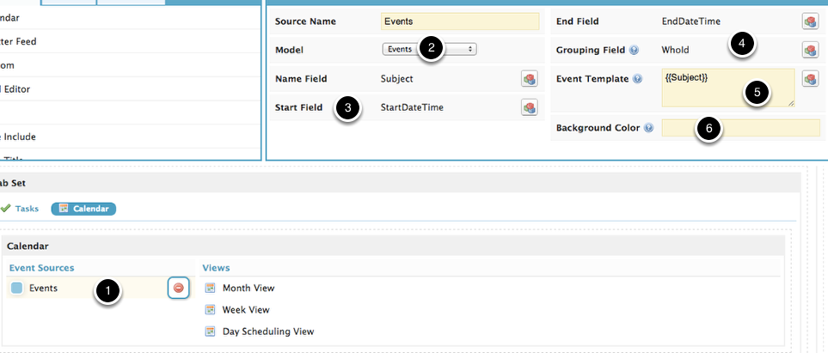Select Day Scheduling View

click(x=267, y=332)
